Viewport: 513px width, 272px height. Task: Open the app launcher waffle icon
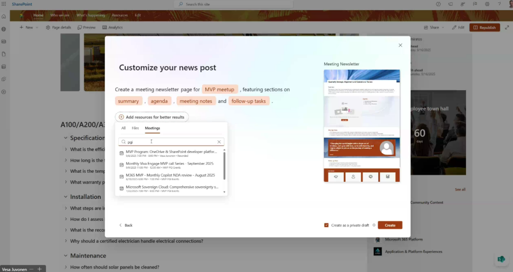4,4
